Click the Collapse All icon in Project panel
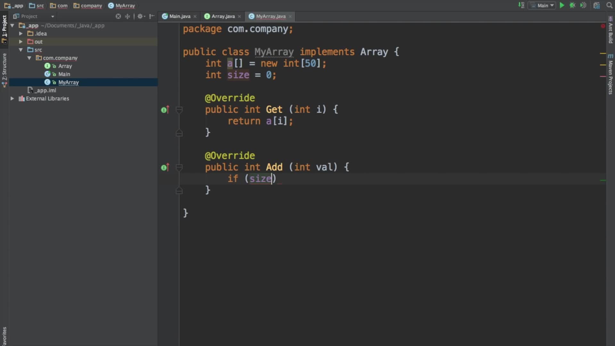This screenshot has width=615, height=346. [127, 16]
